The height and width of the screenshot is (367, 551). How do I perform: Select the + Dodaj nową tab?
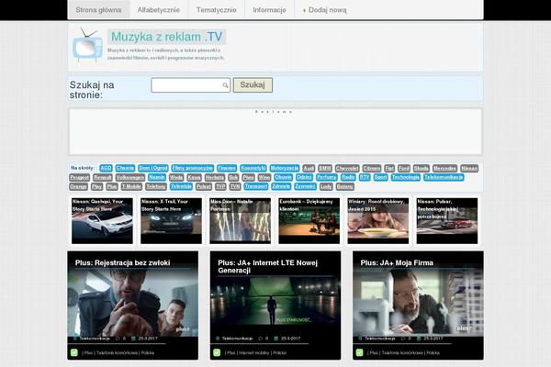pyautogui.click(x=324, y=10)
